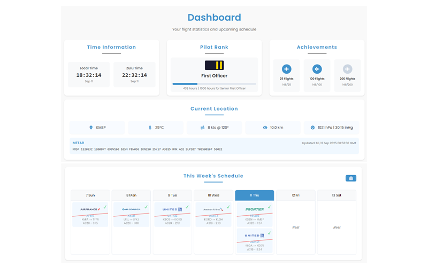
Task: Click the First Officer rank stripes insignia
Action: pos(215,65)
